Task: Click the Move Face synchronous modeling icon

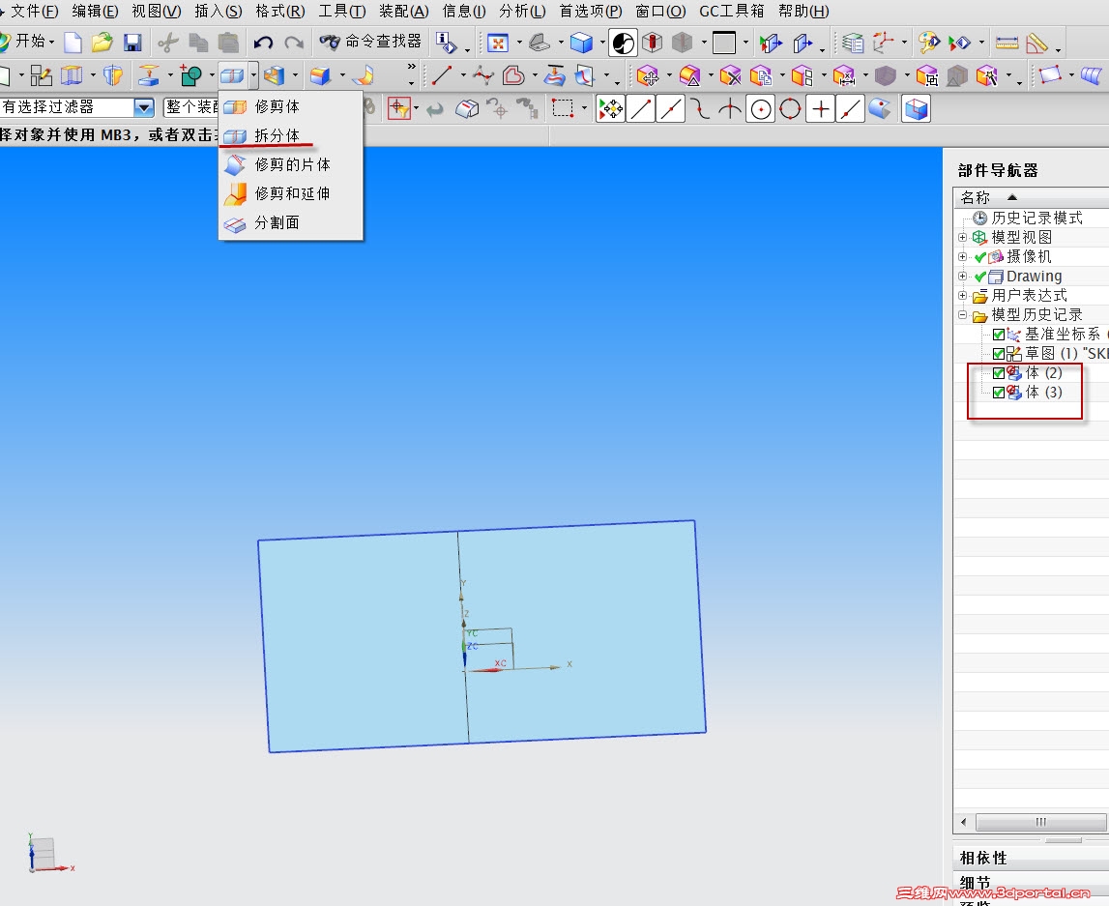Action: [647, 75]
